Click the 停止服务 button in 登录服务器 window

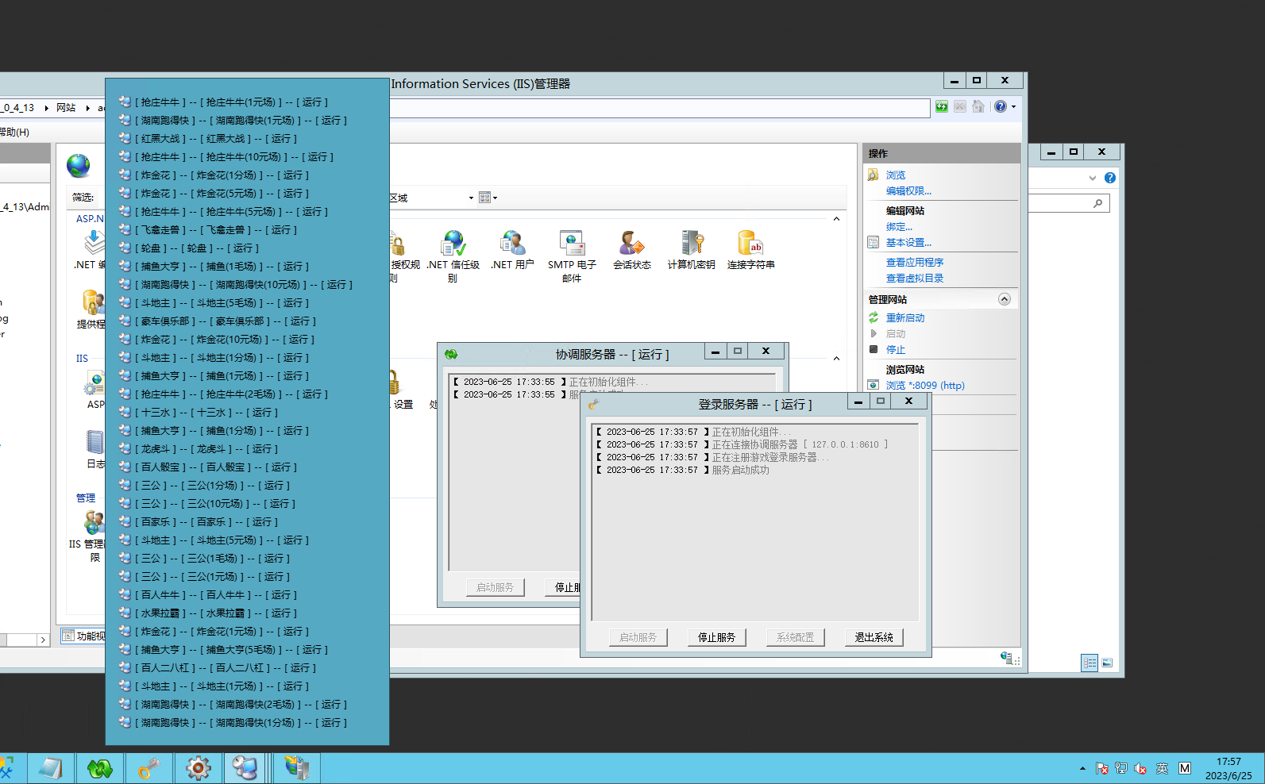coord(716,637)
